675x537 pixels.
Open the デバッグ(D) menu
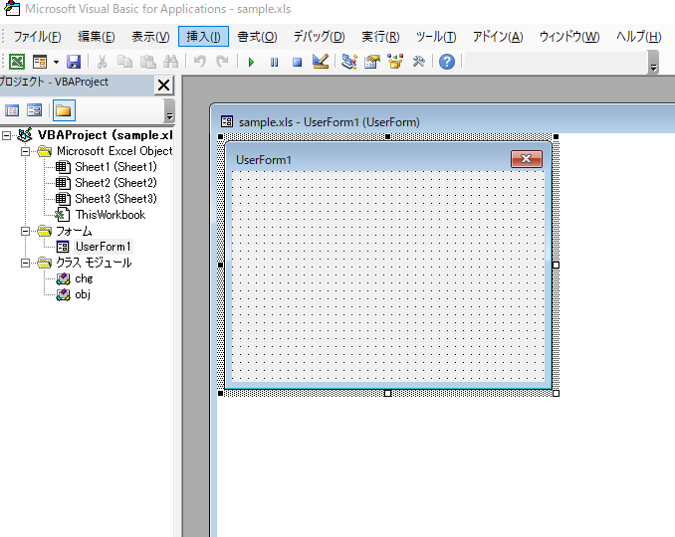pos(319,37)
